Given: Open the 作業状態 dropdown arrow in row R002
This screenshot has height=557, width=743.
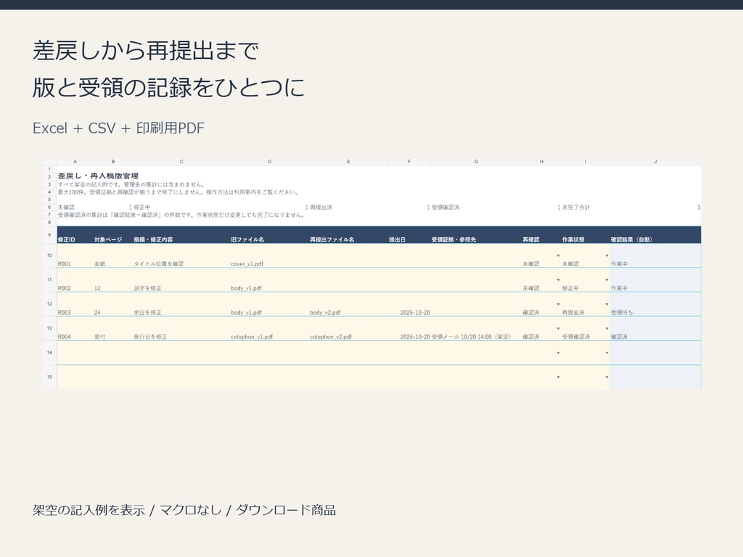Looking at the screenshot, I should coord(607,280).
